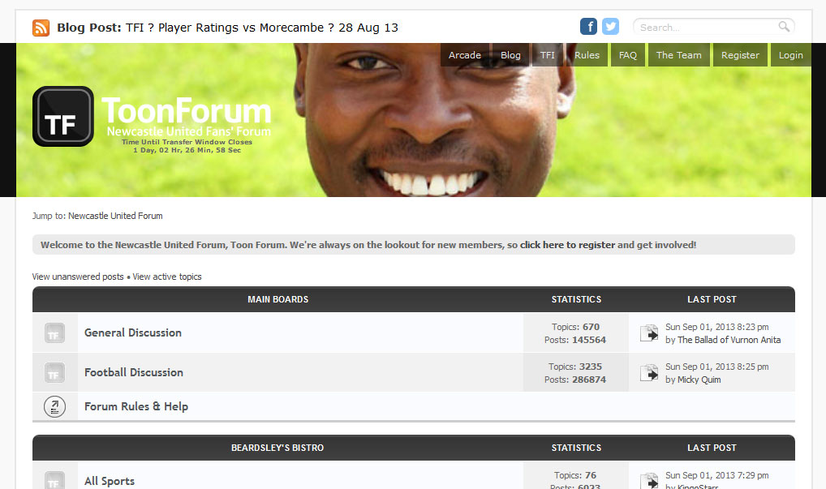
Task: Click the 'Posts: 286874' statistic
Action: click(575, 380)
